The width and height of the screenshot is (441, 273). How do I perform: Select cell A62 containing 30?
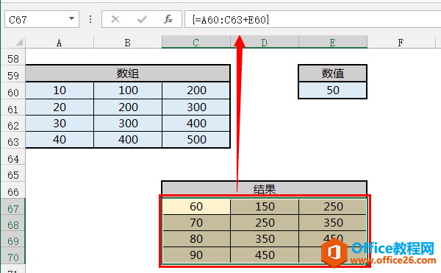pyautogui.click(x=60, y=124)
